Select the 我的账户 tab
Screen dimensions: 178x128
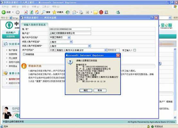[x=11, y=33]
